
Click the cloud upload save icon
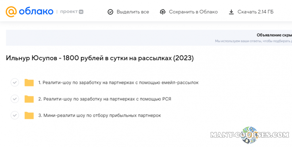[x=163, y=12]
